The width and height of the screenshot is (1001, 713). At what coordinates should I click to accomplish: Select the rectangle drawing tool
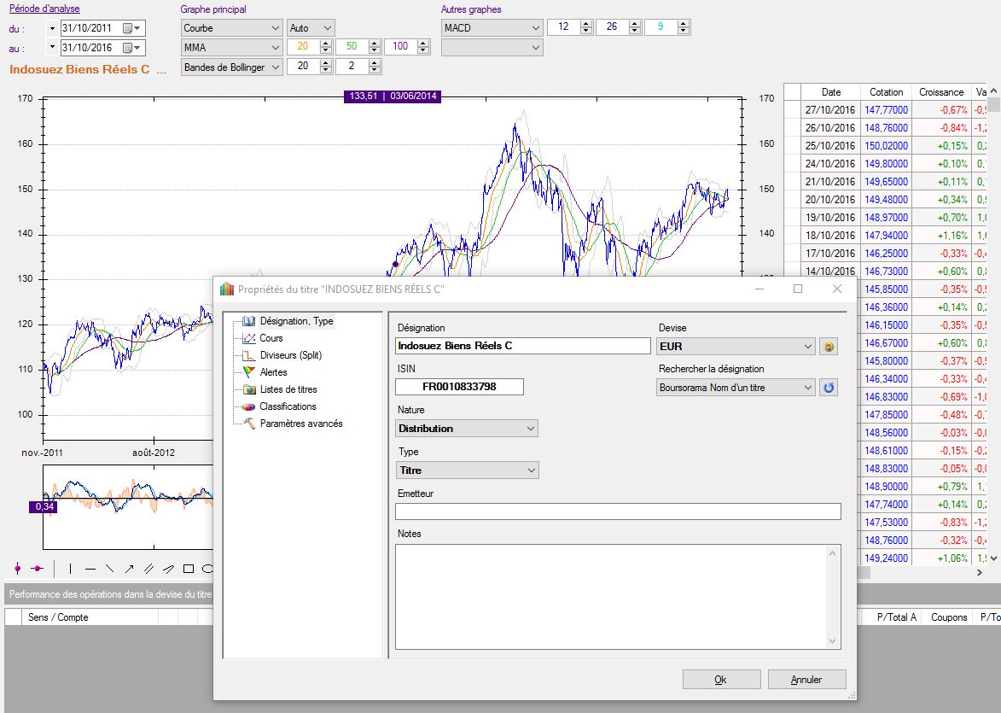(189, 568)
